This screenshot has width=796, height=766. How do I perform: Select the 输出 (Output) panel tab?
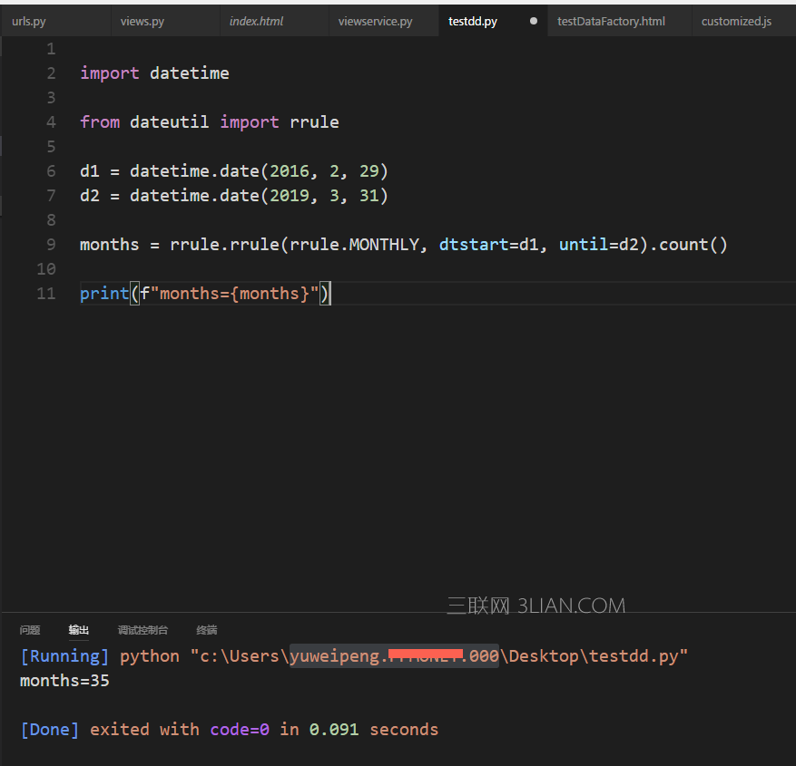(78, 629)
